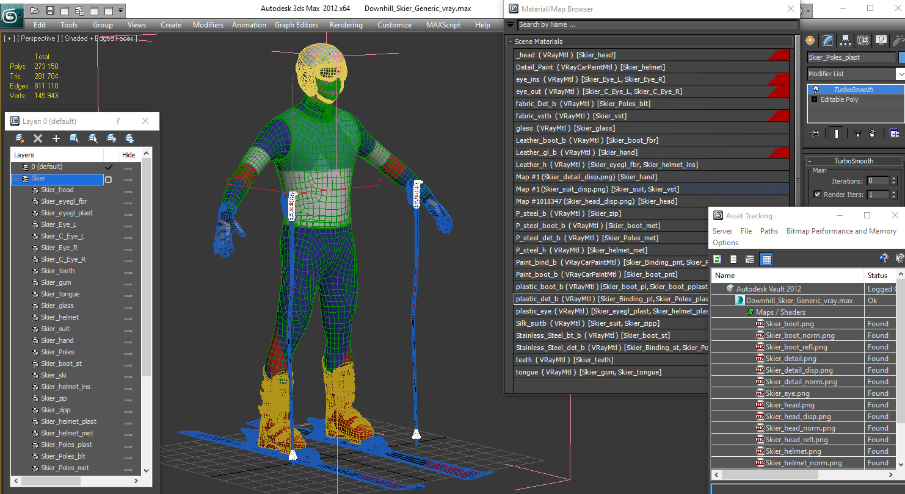The image size is (905, 494).
Task: Open Material/Map Browser options arrow
Action: [510, 25]
